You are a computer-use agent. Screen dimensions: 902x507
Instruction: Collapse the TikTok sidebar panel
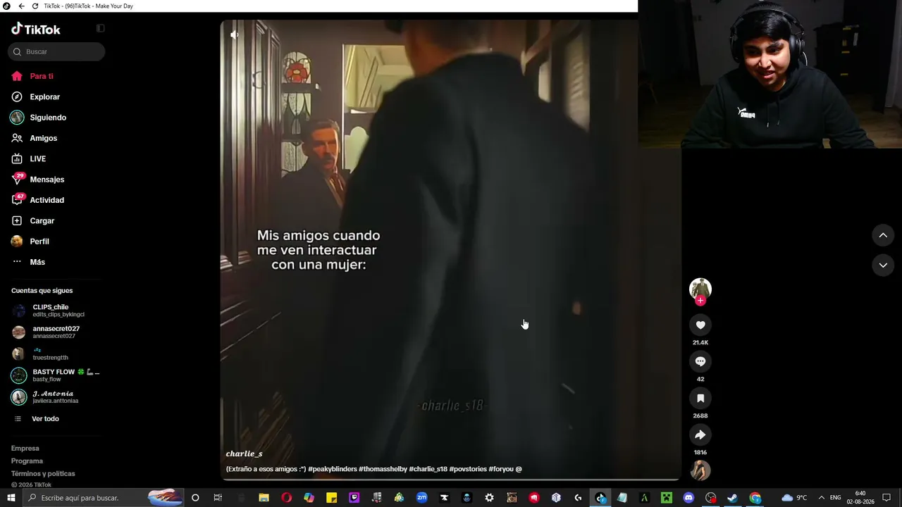click(x=100, y=28)
